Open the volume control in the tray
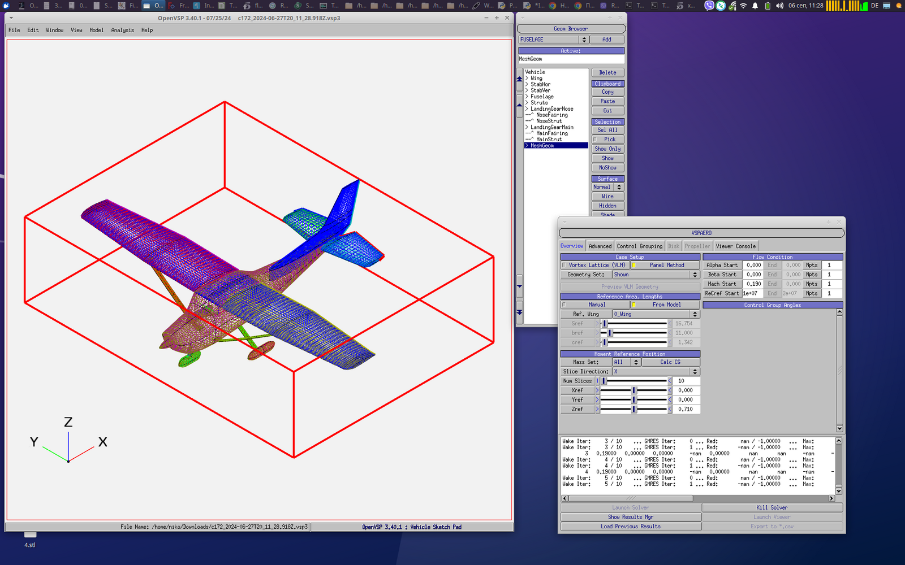905x565 pixels. coord(779,6)
